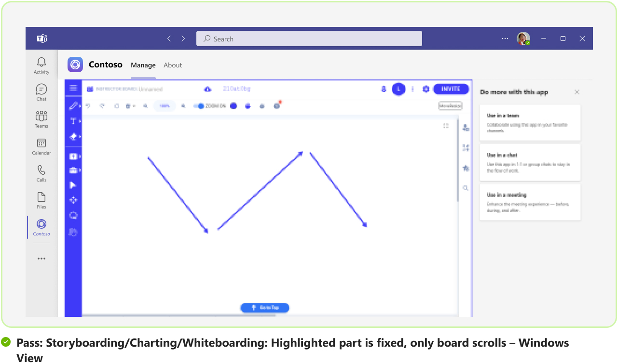
Task: Select the Use in a chat card
Action: pyautogui.click(x=530, y=163)
